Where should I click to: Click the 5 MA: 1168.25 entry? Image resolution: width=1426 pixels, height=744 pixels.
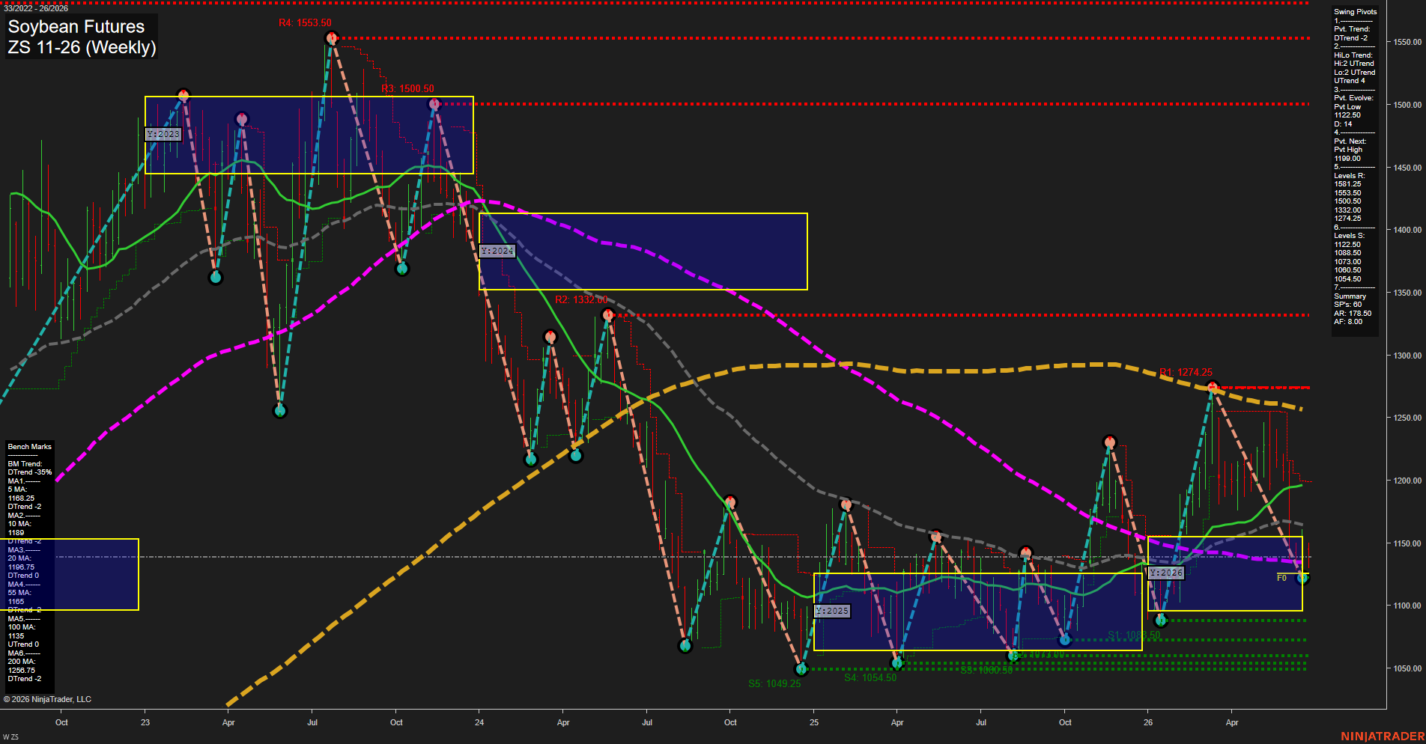[x=21, y=494]
